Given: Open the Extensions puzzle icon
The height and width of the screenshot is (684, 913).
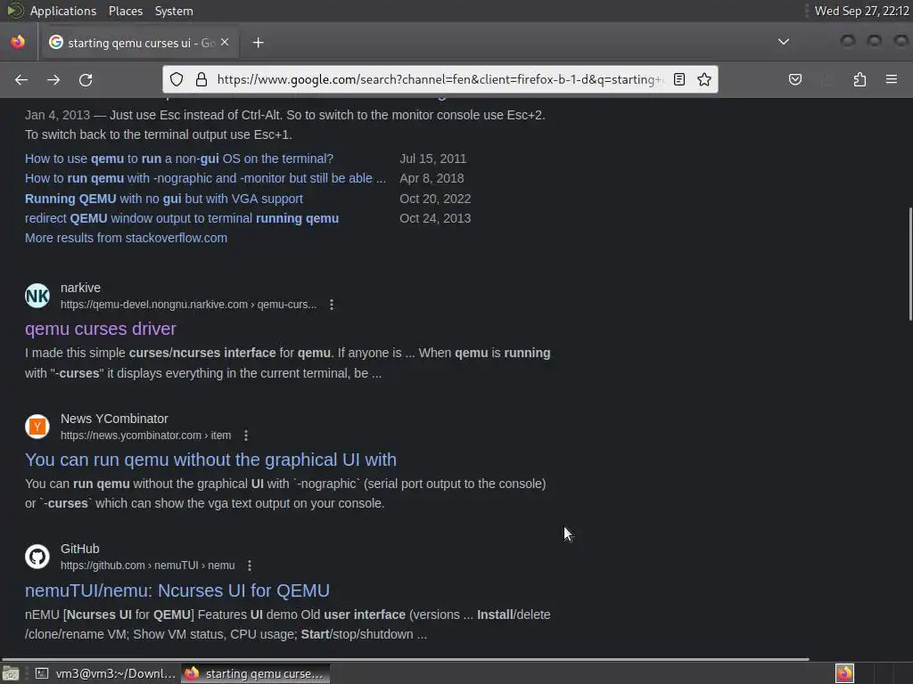Looking at the screenshot, I should [x=860, y=79].
